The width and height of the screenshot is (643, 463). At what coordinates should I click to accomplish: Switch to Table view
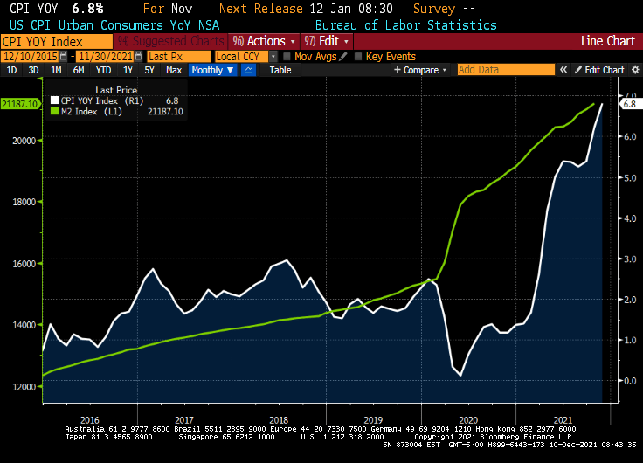coord(280,70)
